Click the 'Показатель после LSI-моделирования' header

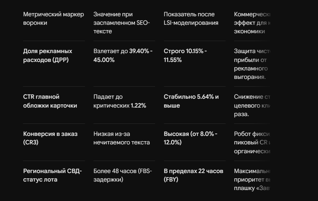pos(191,19)
